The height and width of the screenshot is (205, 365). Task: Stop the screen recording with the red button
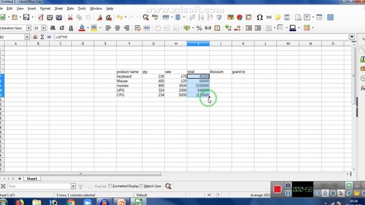[x=277, y=189]
